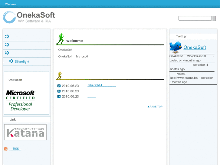Click the OnekaSoft site title text

(36, 15)
